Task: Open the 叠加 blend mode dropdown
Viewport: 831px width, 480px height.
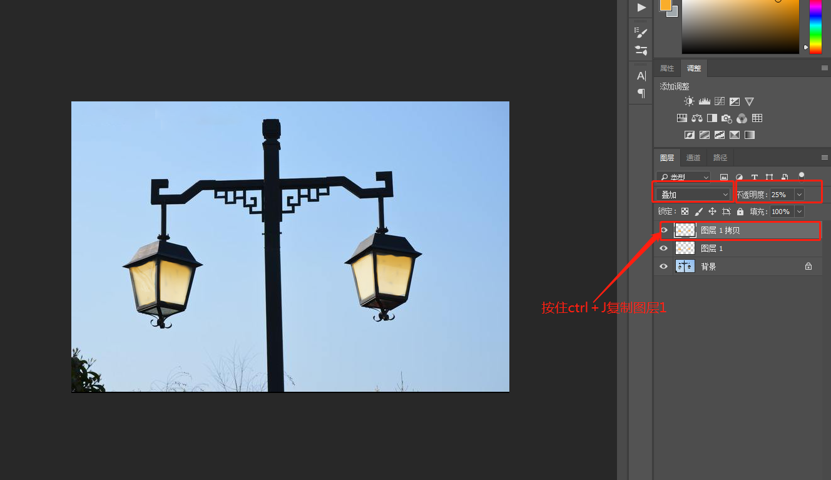Action: coord(694,195)
